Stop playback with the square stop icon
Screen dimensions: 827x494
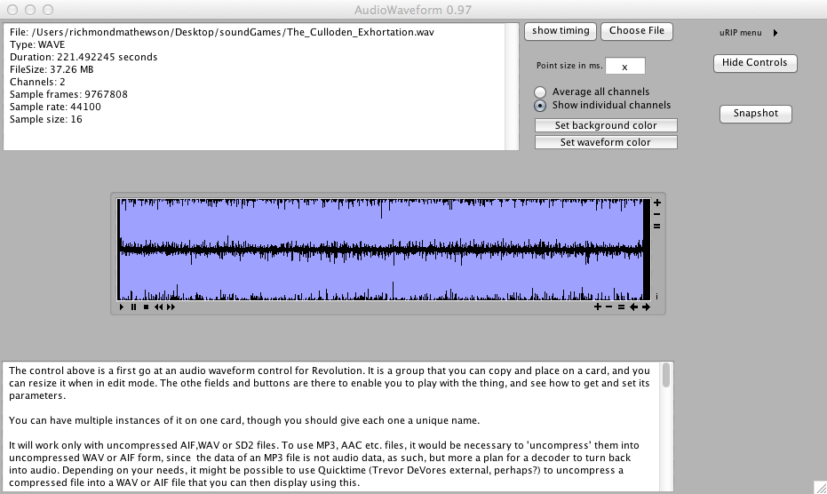click(146, 307)
